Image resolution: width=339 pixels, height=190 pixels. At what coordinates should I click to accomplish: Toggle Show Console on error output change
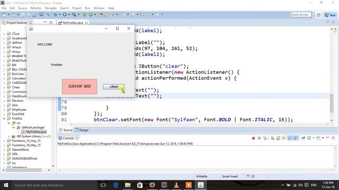(x=296, y=138)
